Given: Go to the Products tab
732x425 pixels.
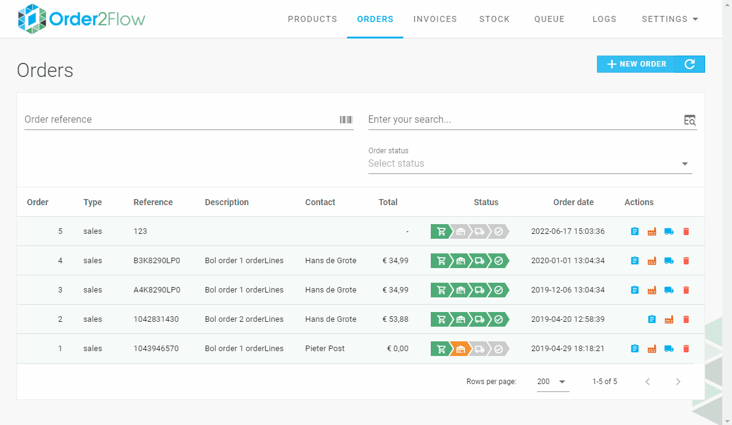Looking at the screenshot, I should pos(312,19).
